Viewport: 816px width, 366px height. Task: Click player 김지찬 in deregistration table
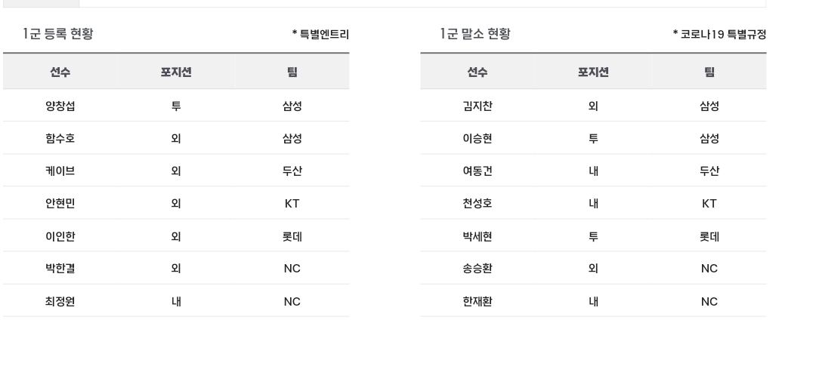click(478, 106)
